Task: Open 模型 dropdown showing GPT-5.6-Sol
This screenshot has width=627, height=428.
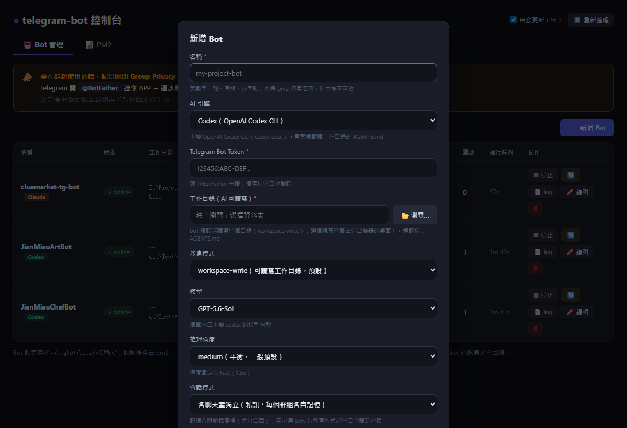Action: point(313,308)
